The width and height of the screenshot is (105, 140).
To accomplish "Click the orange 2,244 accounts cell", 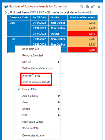I will tap(82, 28).
